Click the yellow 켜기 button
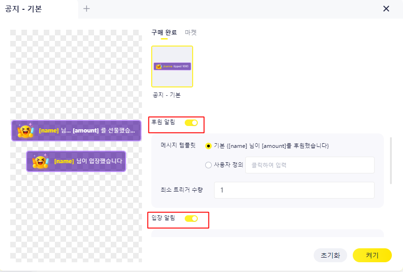Viewport: 403px width, 272px height. tap(372, 255)
